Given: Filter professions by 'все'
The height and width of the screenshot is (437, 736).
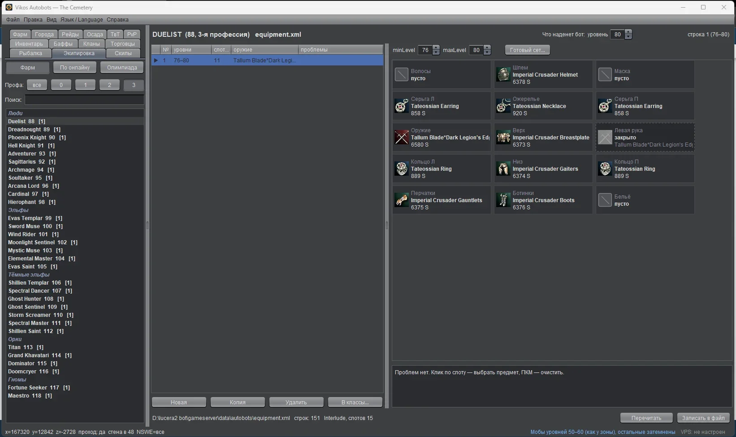Looking at the screenshot, I should pos(37,85).
